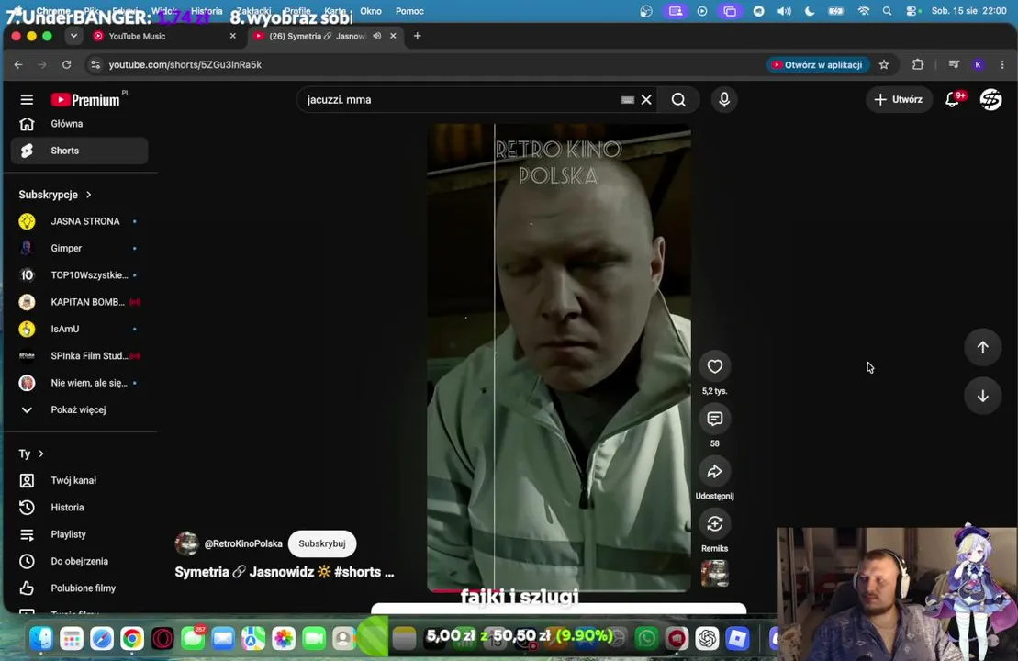Open a new Chrome tab
1018x661 pixels.
(x=418, y=36)
